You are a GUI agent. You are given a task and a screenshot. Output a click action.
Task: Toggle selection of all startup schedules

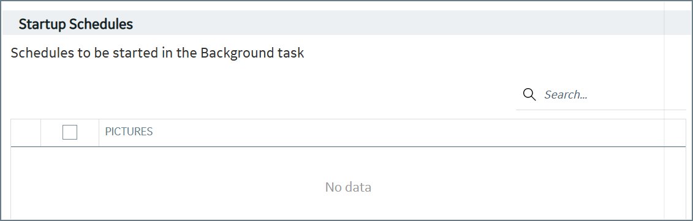pos(70,132)
